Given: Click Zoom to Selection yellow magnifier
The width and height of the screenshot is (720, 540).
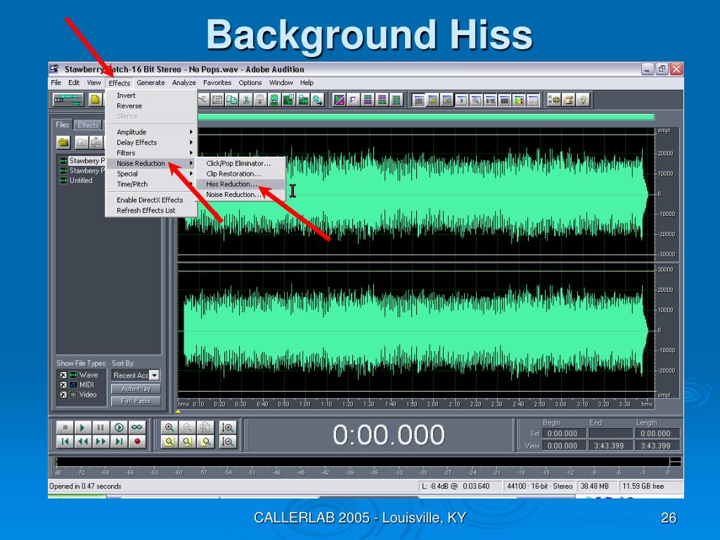Looking at the screenshot, I should pyautogui.click(x=169, y=442).
